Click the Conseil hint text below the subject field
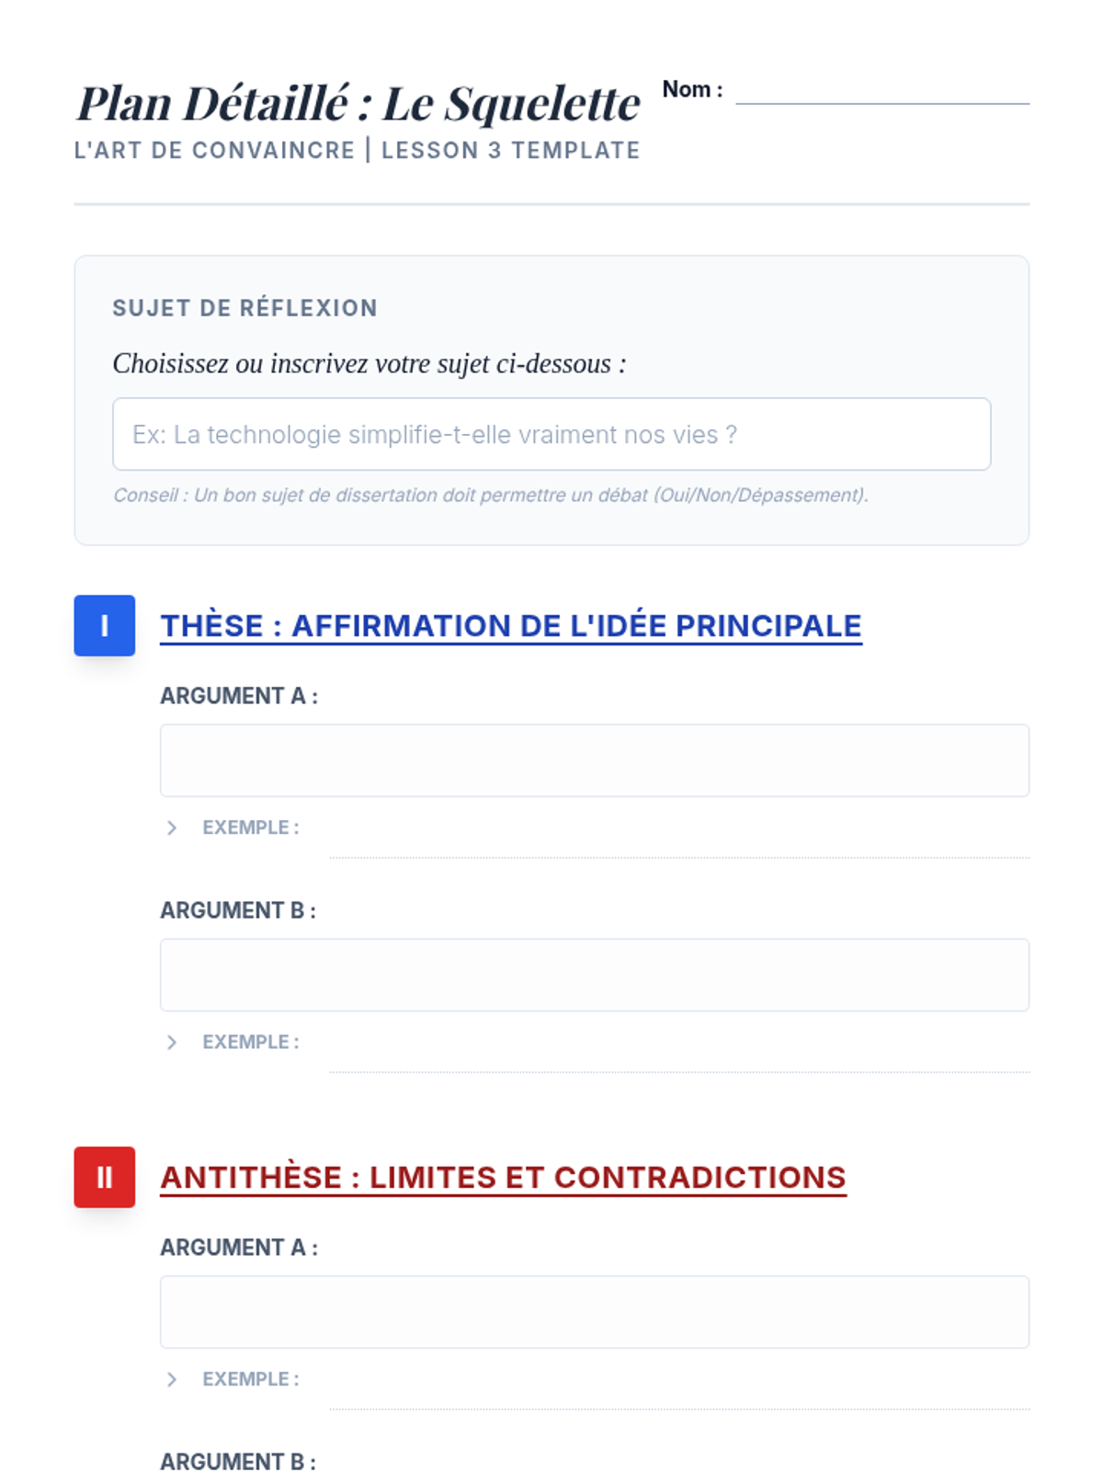1103x1471 pixels. (x=490, y=495)
